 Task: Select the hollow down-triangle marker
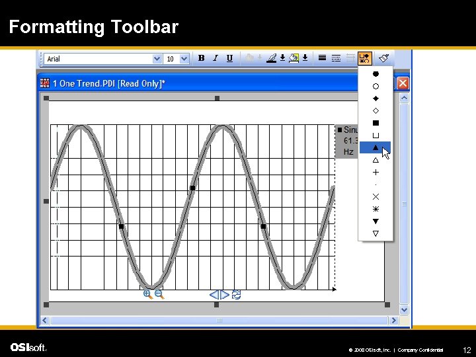tap(376, 233)
